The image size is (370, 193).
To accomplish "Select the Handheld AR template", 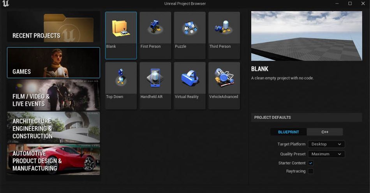I will coord(155,85).
